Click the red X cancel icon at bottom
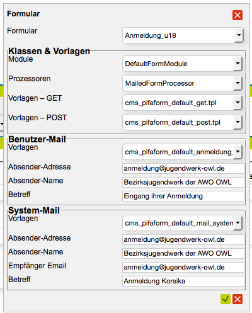This screenshot has height=313, width=252. tap(238, 299)
